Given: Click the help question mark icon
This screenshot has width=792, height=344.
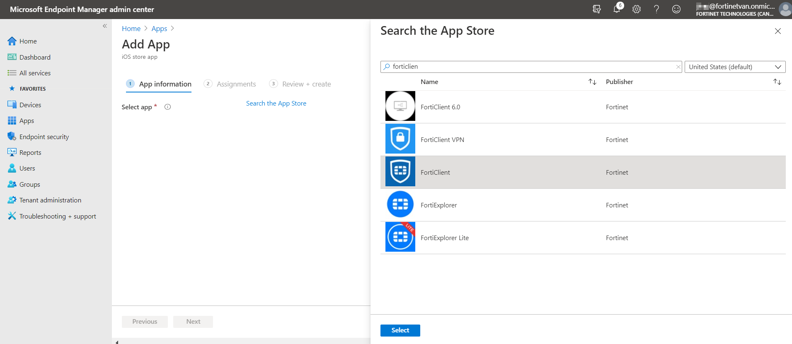Looking at the screenshot, I should [656, 9].
